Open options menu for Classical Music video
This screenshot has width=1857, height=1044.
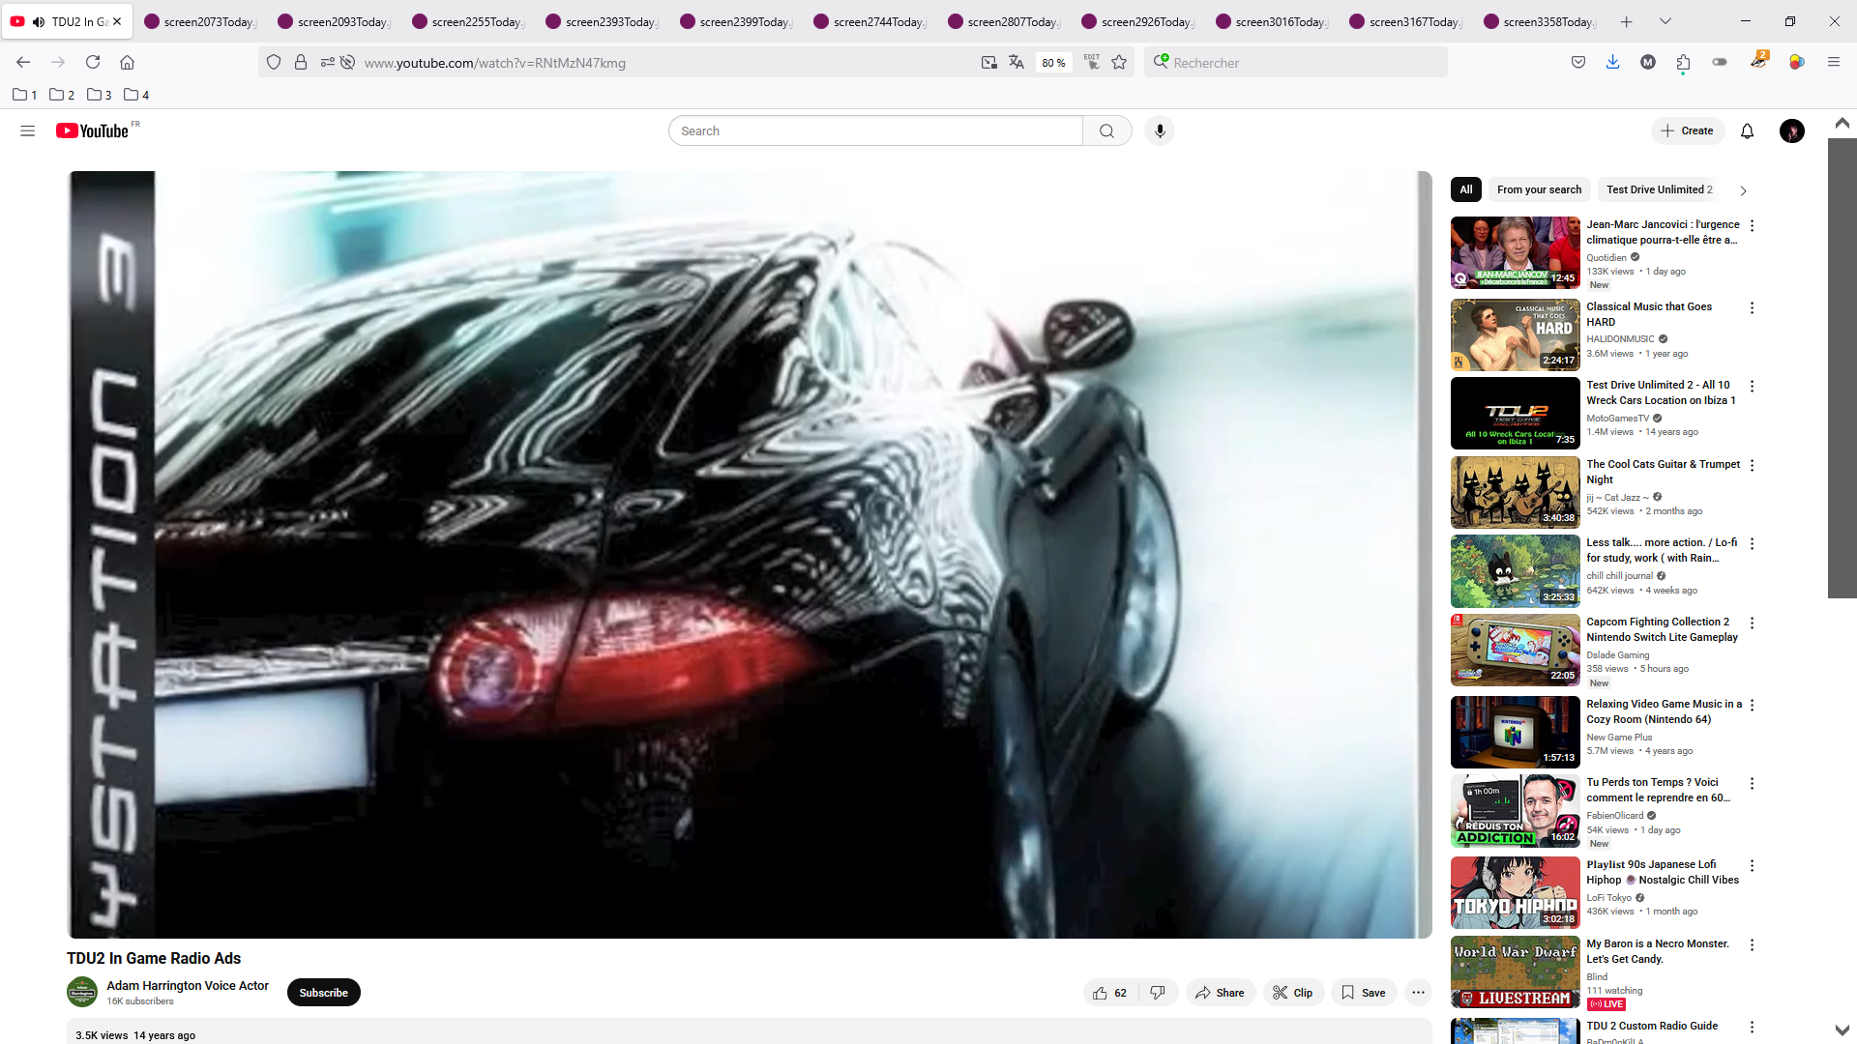1752,307
